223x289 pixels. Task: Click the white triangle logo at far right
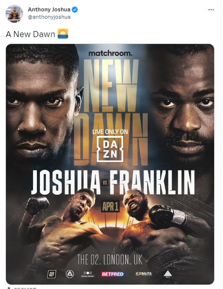[x=168, y=274]
